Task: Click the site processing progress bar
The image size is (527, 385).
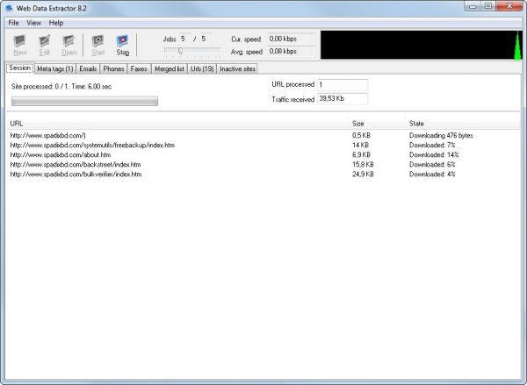Action: 84,101
